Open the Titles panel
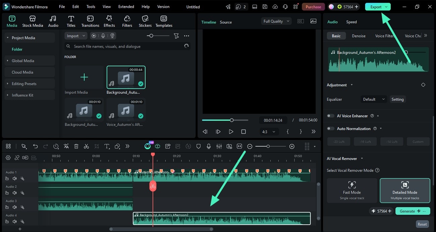Viewport: 436px width, 232px height. coord(71,21)
